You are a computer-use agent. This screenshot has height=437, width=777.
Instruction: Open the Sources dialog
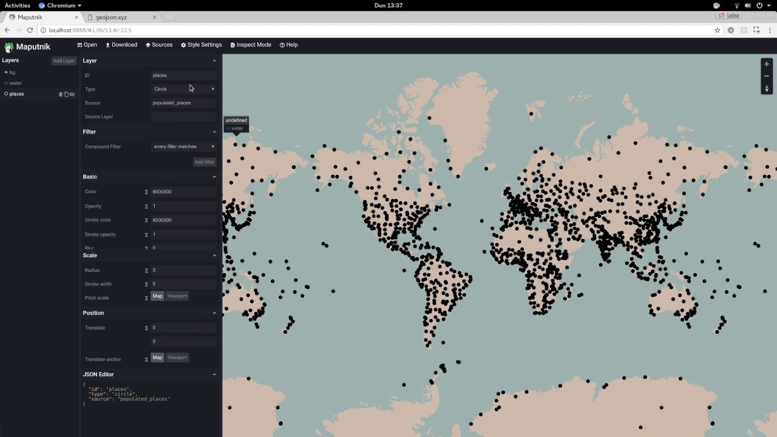[159, 45]
